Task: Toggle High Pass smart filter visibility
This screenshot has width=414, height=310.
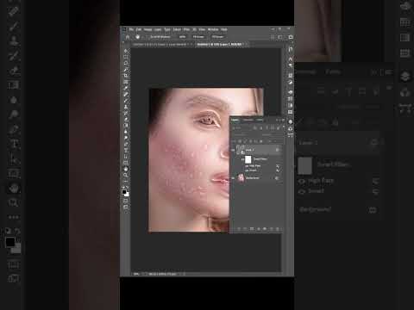Action: [x=247, y=166]
